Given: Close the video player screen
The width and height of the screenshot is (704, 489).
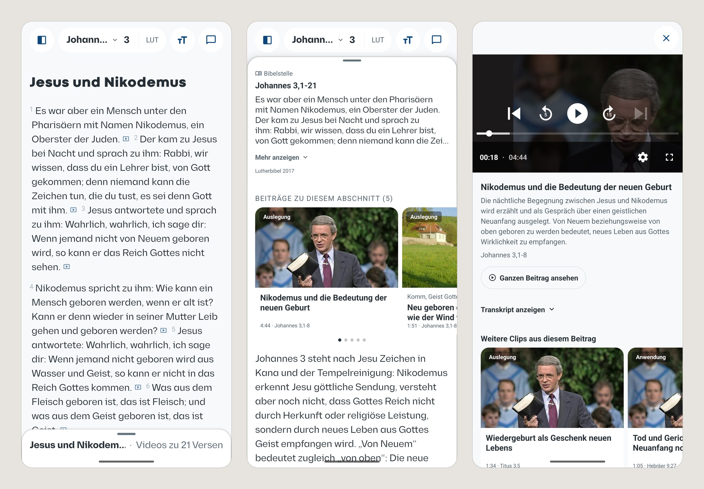Looking at the screenshot, I should click(666, 38).
